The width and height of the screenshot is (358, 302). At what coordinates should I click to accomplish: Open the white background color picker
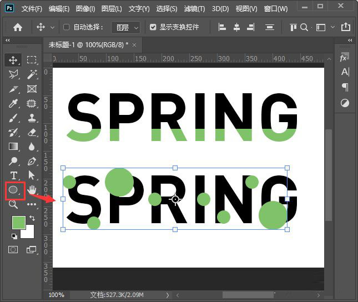(x=29, y=234)
